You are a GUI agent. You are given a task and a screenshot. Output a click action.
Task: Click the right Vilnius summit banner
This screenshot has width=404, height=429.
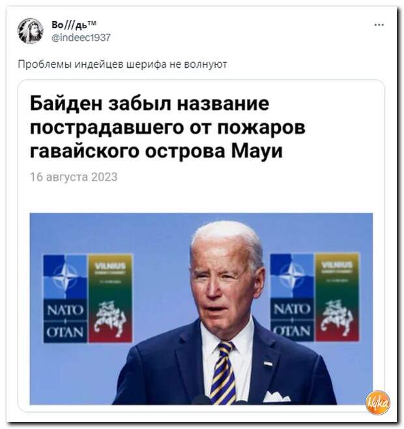click(337, 298)
